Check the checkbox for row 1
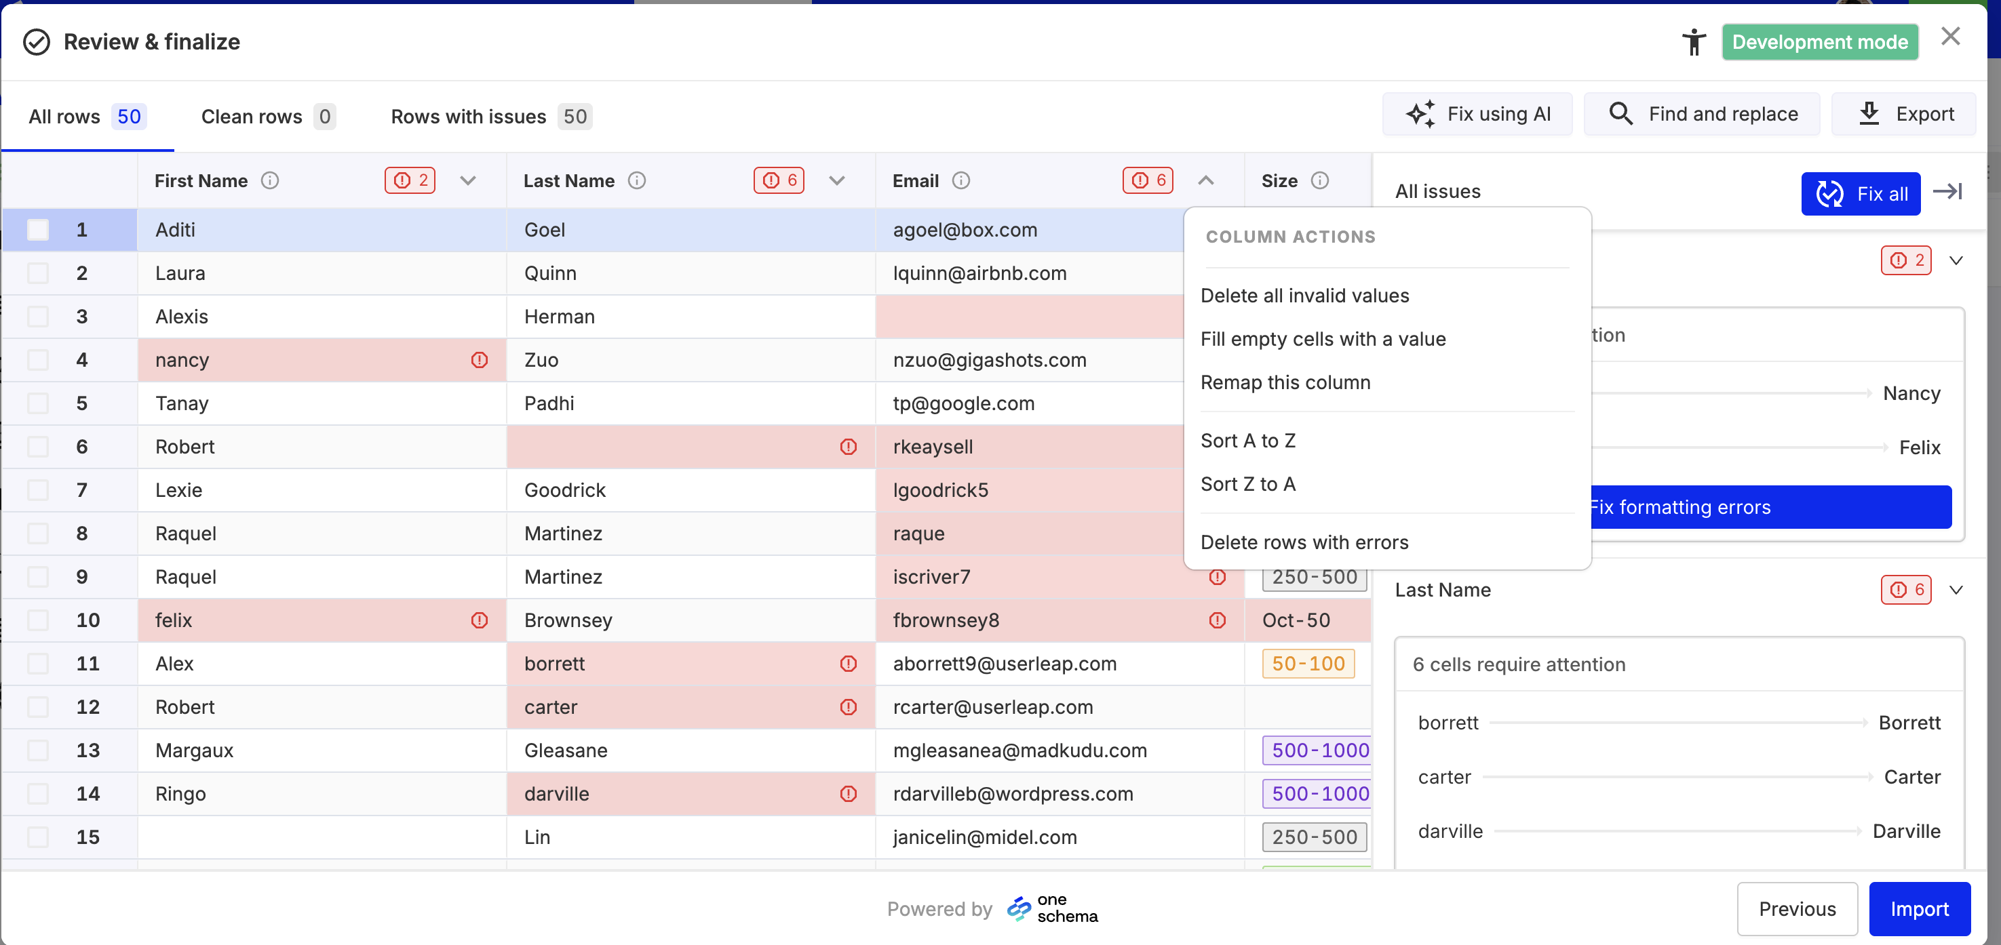The width and height of the screenshot is (2001, 945). pyautogui.click(x=38, y=230)
